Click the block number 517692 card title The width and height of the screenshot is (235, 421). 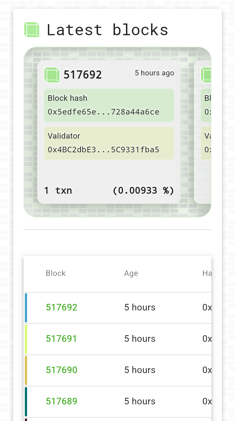[83, 75]
